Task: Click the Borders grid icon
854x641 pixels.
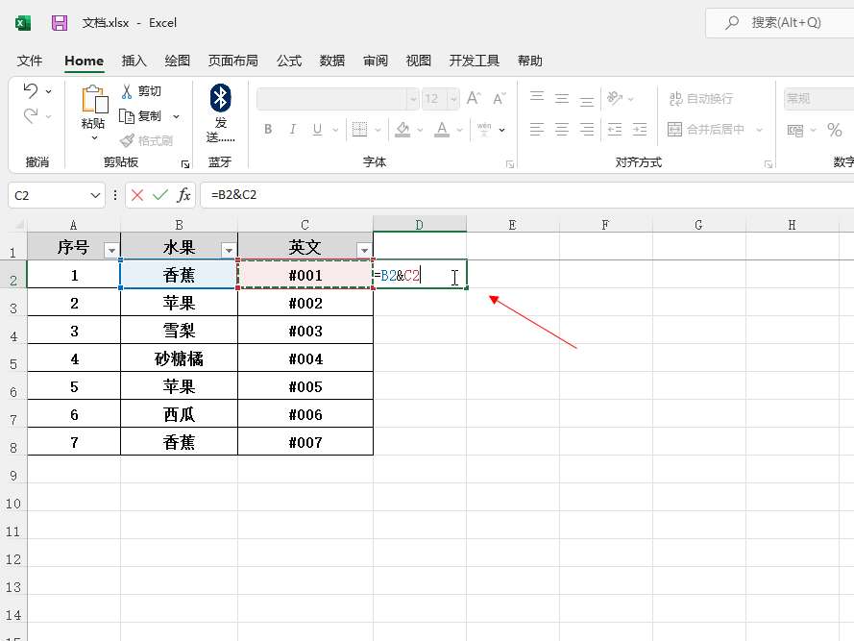Action: [x=359, y=129]
